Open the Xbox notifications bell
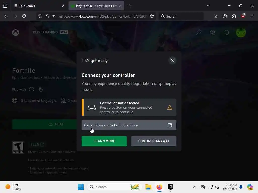This screenshot has height=193, width=258. coord(227,32)
